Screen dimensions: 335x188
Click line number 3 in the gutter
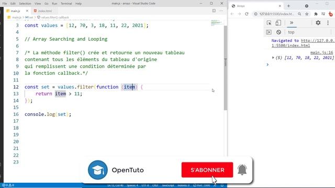17,26
